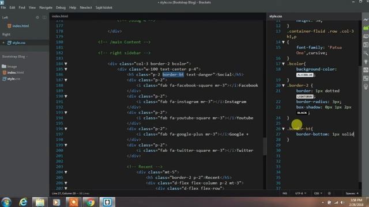Open Bootstrap Blog project dropdown

coord(14,56)
